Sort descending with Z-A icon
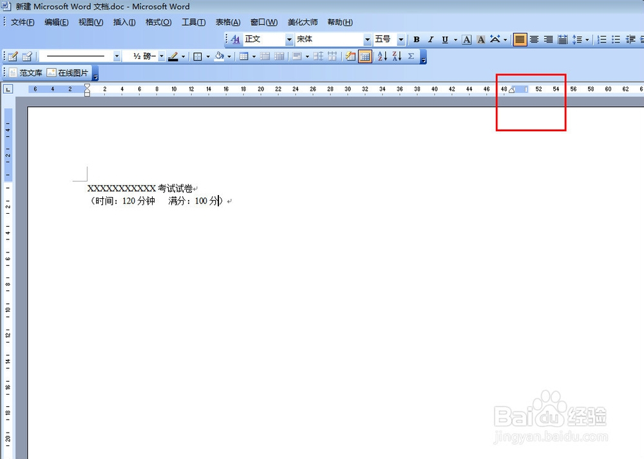644x459 pixels. 397,56
